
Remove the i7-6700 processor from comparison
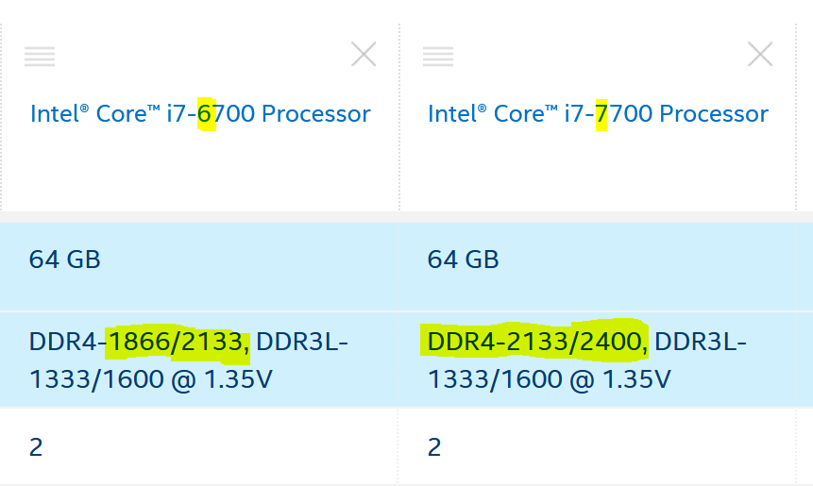(364, 55)
